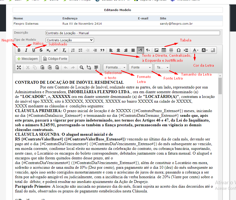Paste as plain text
The width and height of the screenshot is (236, 200).
50,67
